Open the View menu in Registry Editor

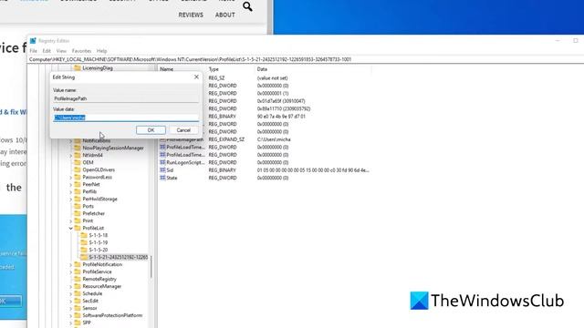pos(61,51)
